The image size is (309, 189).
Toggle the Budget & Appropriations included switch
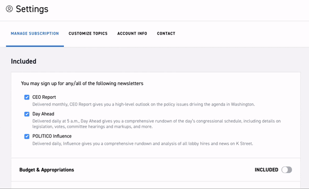tap(286, 169)
